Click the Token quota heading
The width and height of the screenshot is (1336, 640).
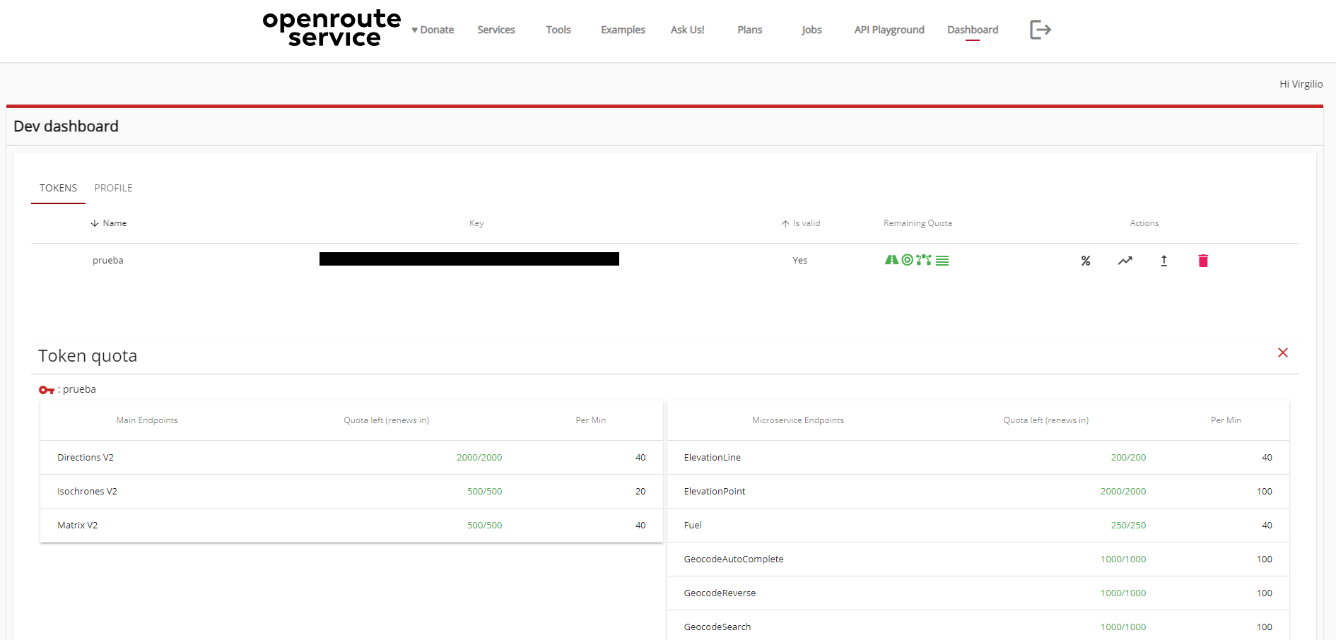88,356
